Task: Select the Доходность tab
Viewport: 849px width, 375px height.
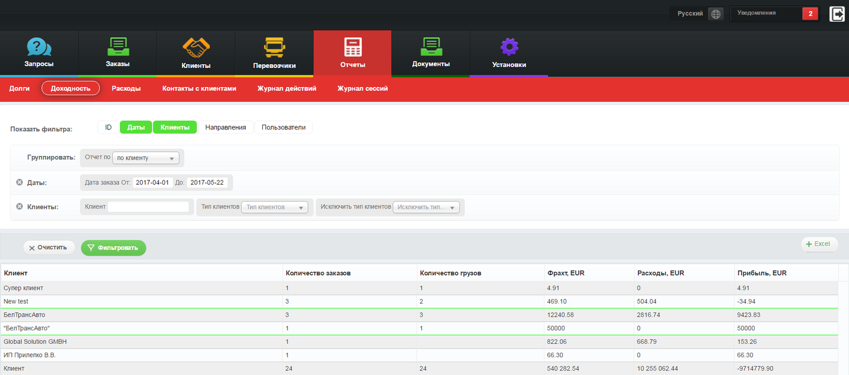Action: tap(71, 89)
